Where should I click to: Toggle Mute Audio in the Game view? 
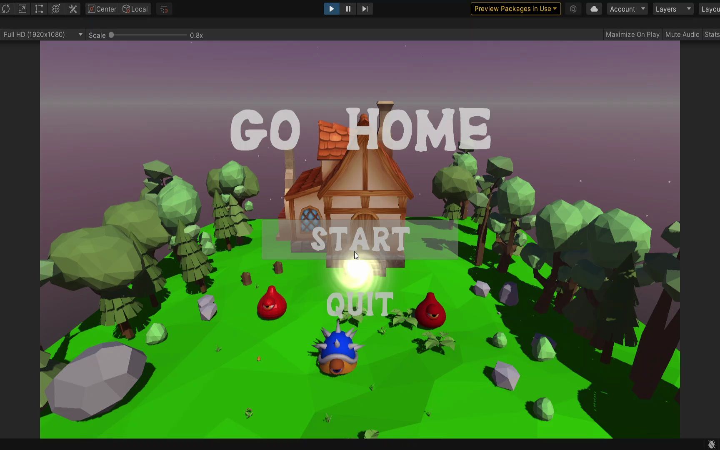click(x=682, y=35)
